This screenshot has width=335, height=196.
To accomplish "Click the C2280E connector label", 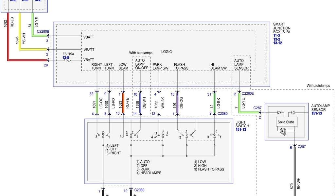I will click(247, 94).
